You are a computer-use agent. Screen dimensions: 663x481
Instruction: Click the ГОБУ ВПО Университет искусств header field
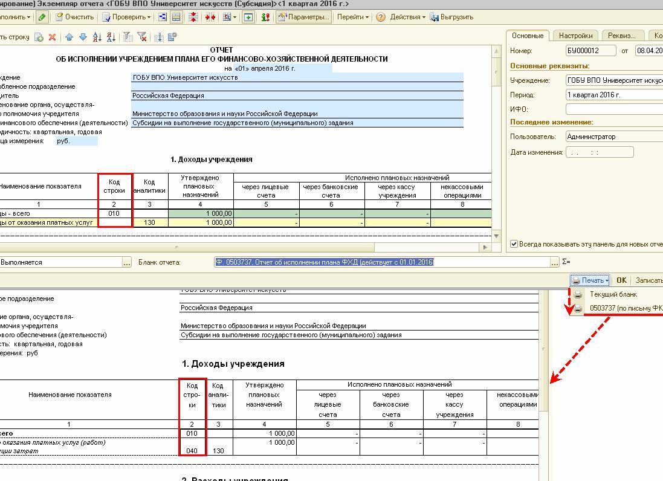coord(297,77)
